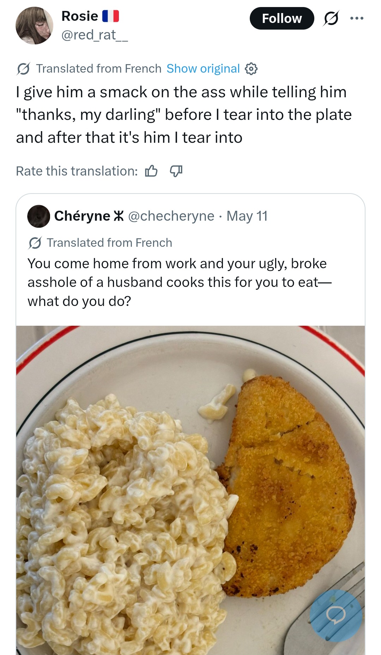Tap the blue floating reply bubble
The image size is (381, 655).
pos(336,615)
